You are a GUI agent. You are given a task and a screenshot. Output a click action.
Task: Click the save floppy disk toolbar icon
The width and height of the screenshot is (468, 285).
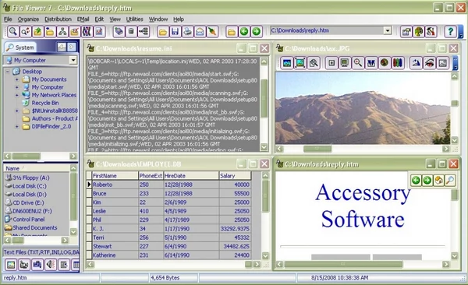(x=175, y=31)
